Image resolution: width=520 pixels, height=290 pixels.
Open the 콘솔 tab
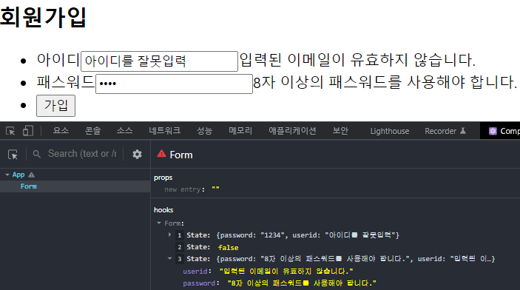(x=93, y=131)
